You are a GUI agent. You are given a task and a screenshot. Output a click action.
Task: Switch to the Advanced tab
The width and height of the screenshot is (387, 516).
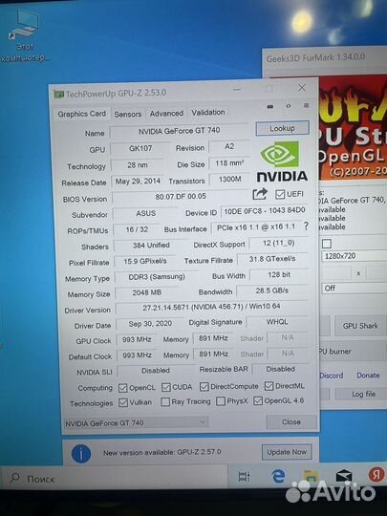point(166,113)
